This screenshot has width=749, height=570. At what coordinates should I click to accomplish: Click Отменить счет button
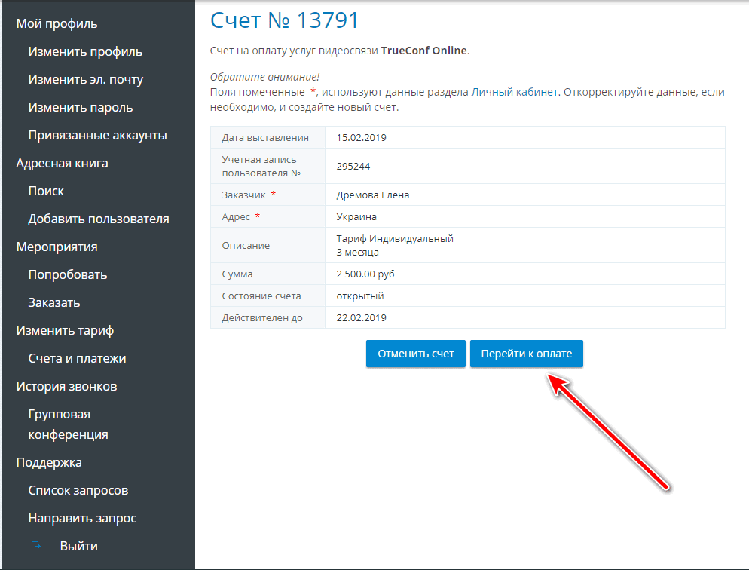click(416, 354)
